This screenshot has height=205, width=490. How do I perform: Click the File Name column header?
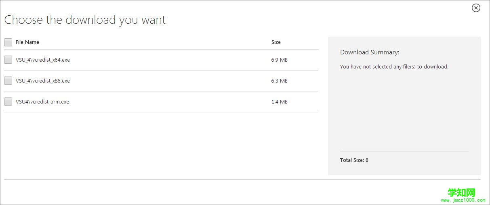pos(27,42)
